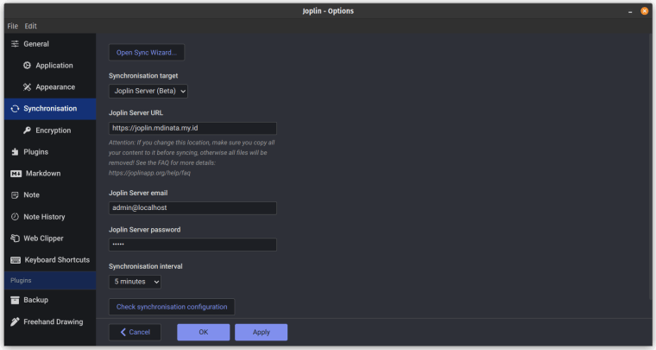
Task: Open Markdown settings
Action: (x=50, y=174)
